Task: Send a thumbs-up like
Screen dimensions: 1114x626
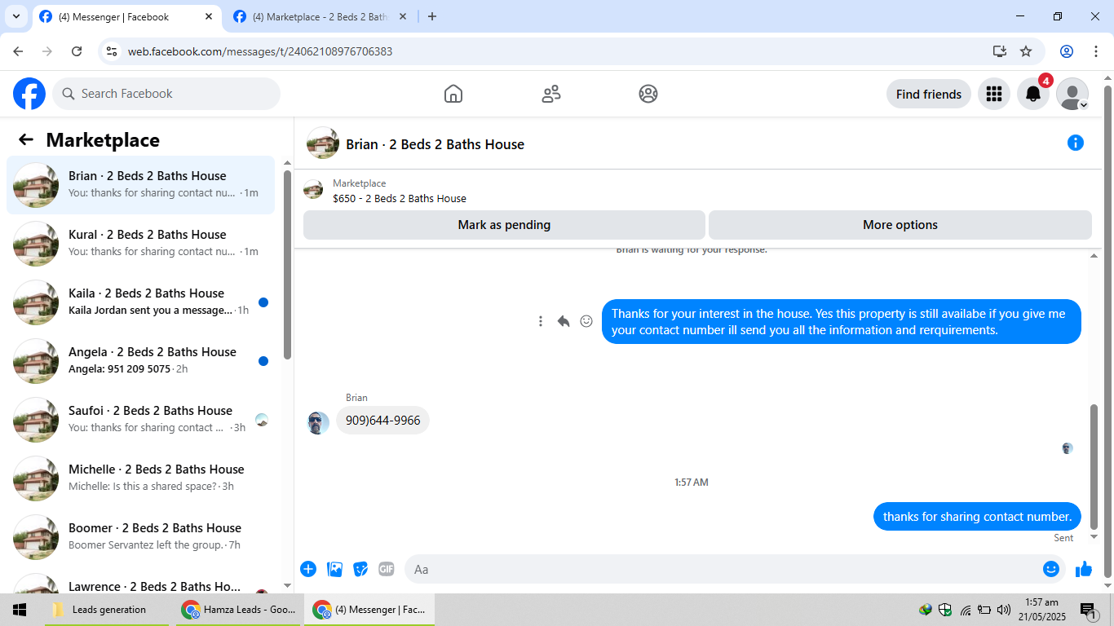Action: (x=1083, y=569)
